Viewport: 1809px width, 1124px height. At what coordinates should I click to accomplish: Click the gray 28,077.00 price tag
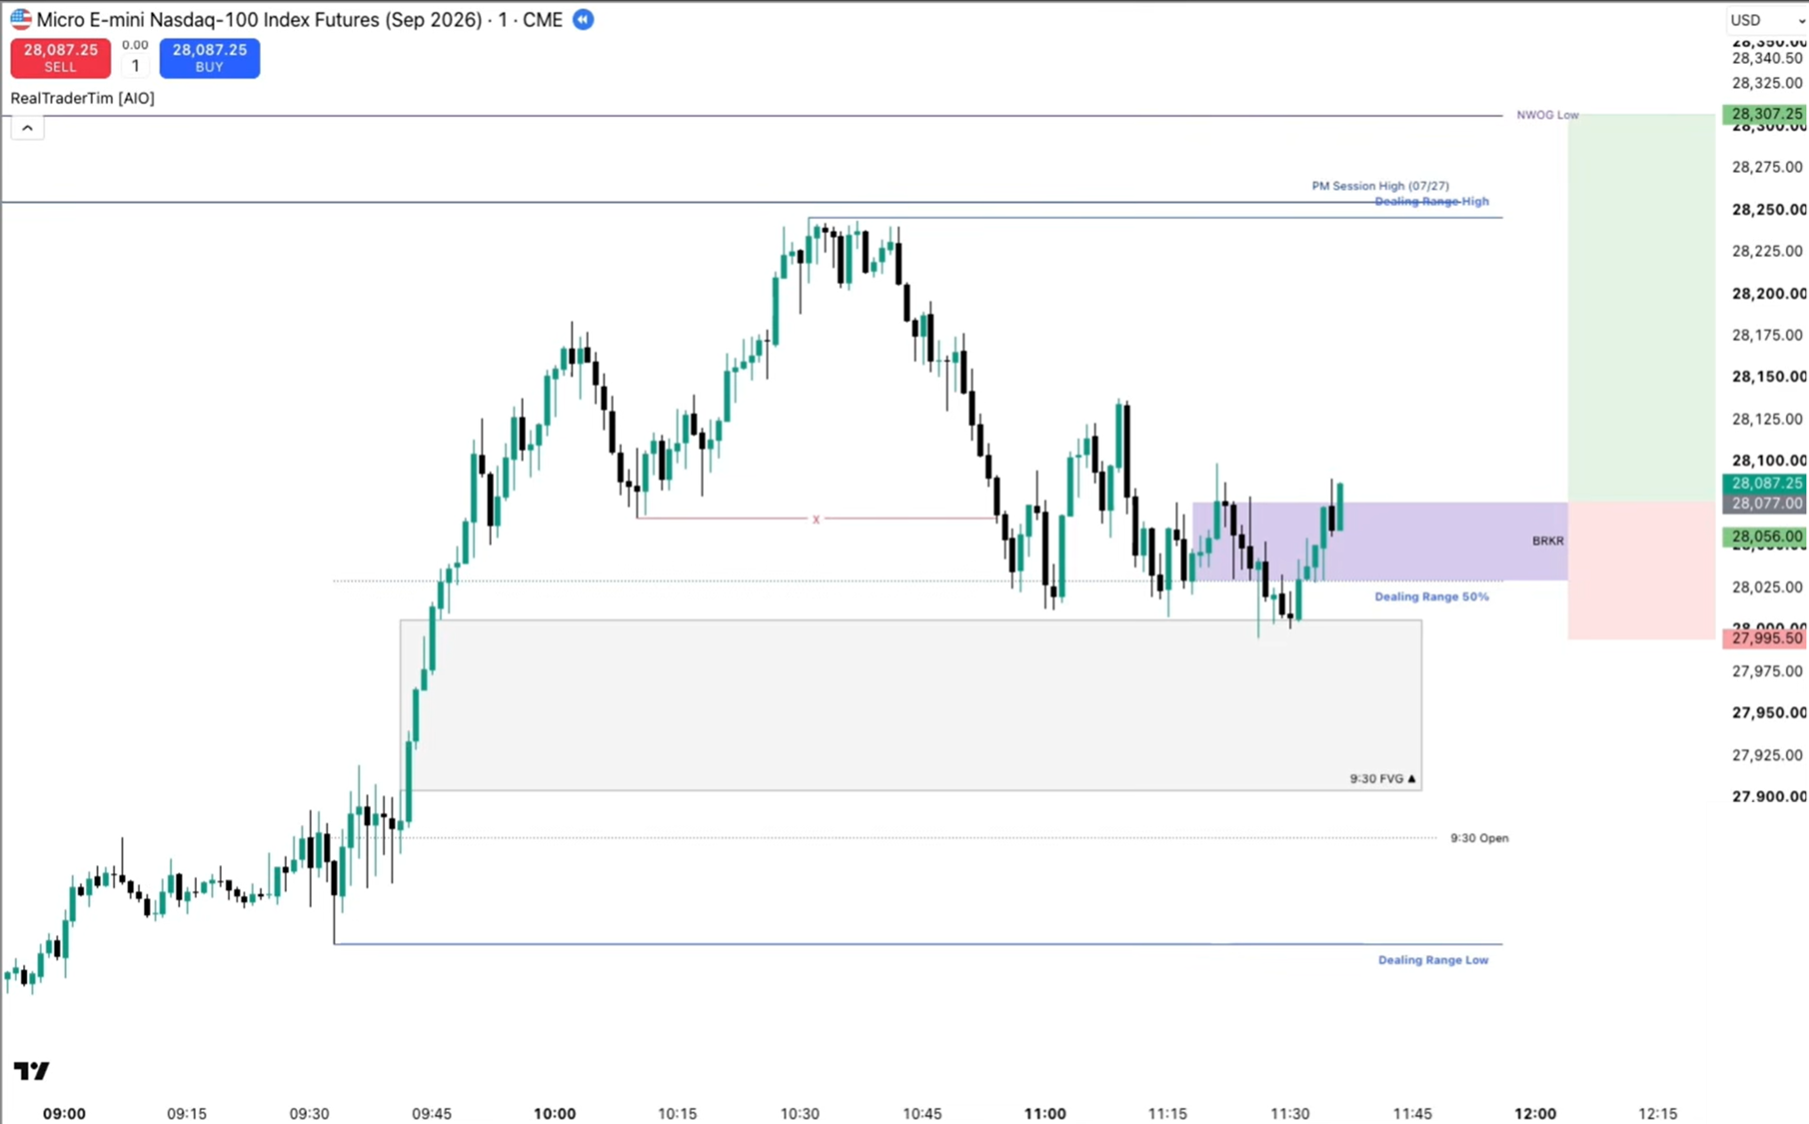pyautogui.click(x=1765, y=504)
